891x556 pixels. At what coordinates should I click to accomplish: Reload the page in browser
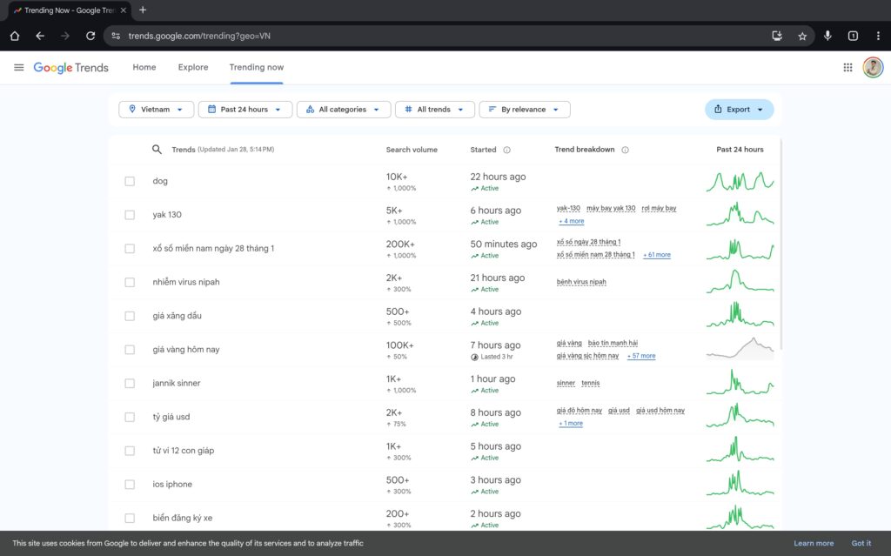[x=90, y=36]
